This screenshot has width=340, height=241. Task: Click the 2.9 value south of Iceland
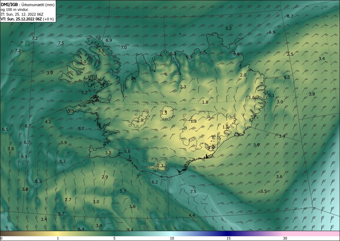pos(105,177)
